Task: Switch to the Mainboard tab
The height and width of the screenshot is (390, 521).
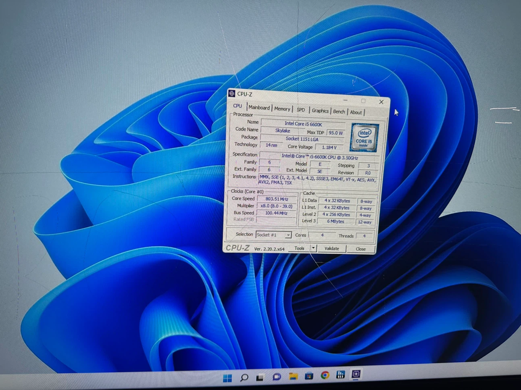Action: [259, 108]
